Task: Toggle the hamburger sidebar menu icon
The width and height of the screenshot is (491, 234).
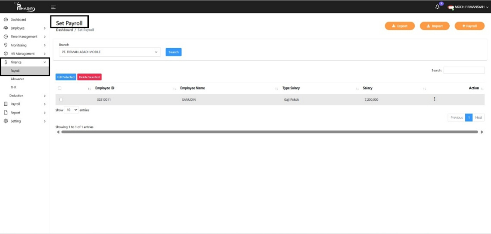Action: tap(53, 7)
